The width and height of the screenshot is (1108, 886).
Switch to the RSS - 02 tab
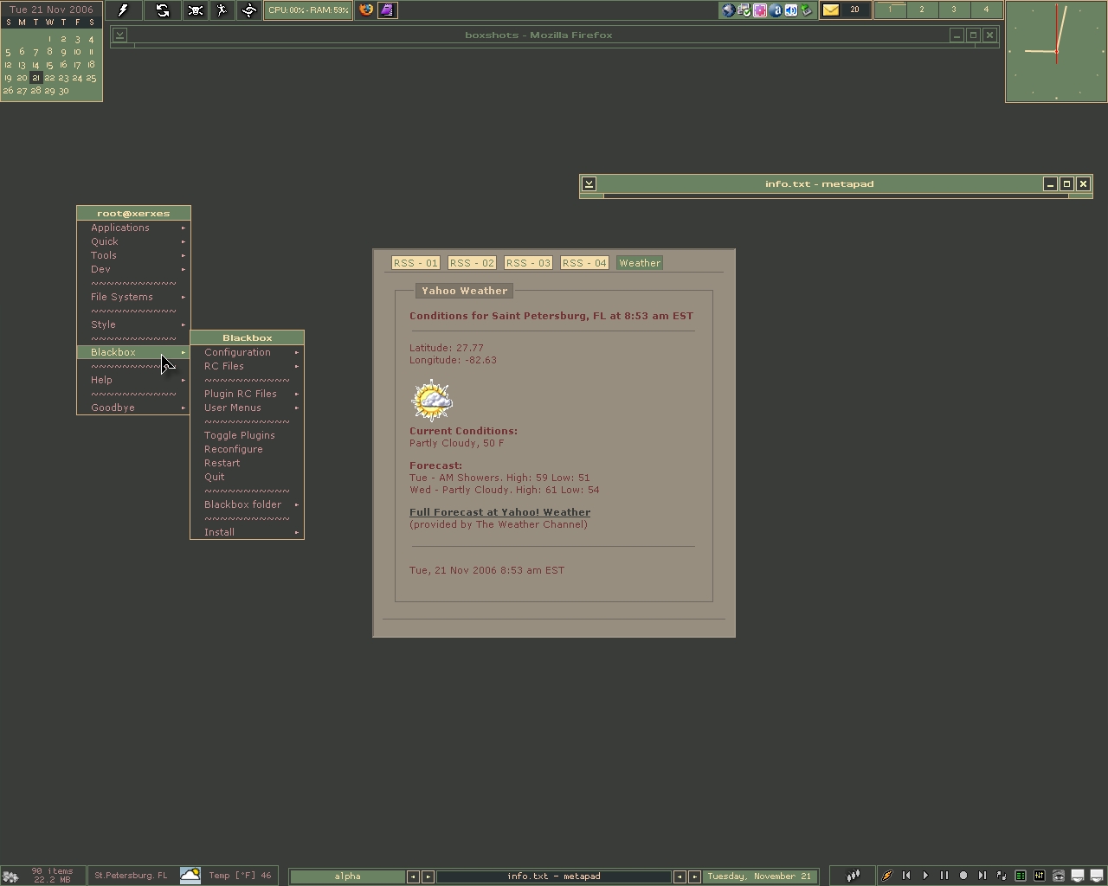point(472,263)
